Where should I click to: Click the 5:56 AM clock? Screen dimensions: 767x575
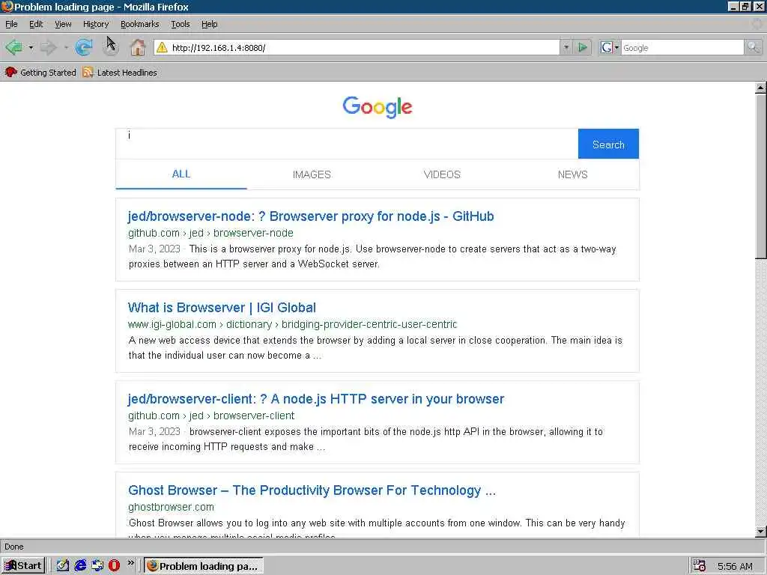point(735,566)
